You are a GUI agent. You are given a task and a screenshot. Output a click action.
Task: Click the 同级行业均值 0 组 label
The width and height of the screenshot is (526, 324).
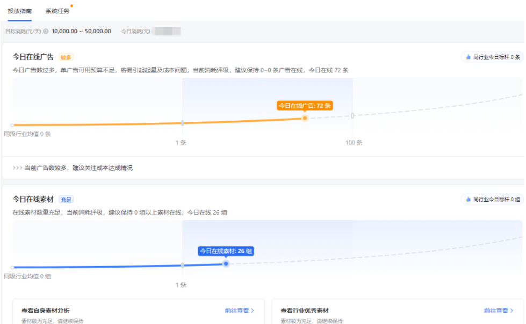tap(27, 276)
